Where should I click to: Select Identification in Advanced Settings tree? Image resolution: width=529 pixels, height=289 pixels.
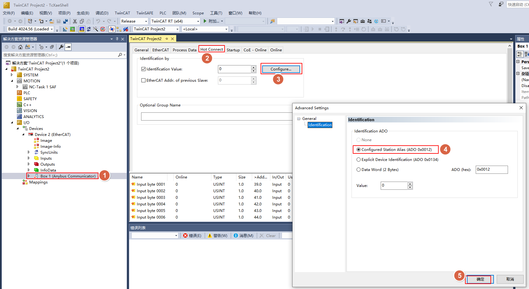click(x=320, y=125)
